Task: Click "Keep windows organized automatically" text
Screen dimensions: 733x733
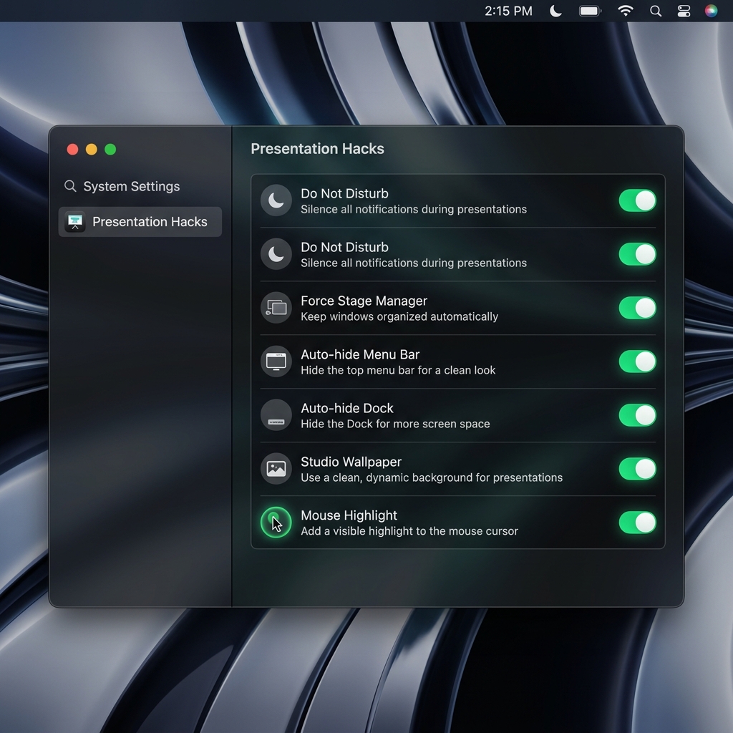Action: coord(399,316)
